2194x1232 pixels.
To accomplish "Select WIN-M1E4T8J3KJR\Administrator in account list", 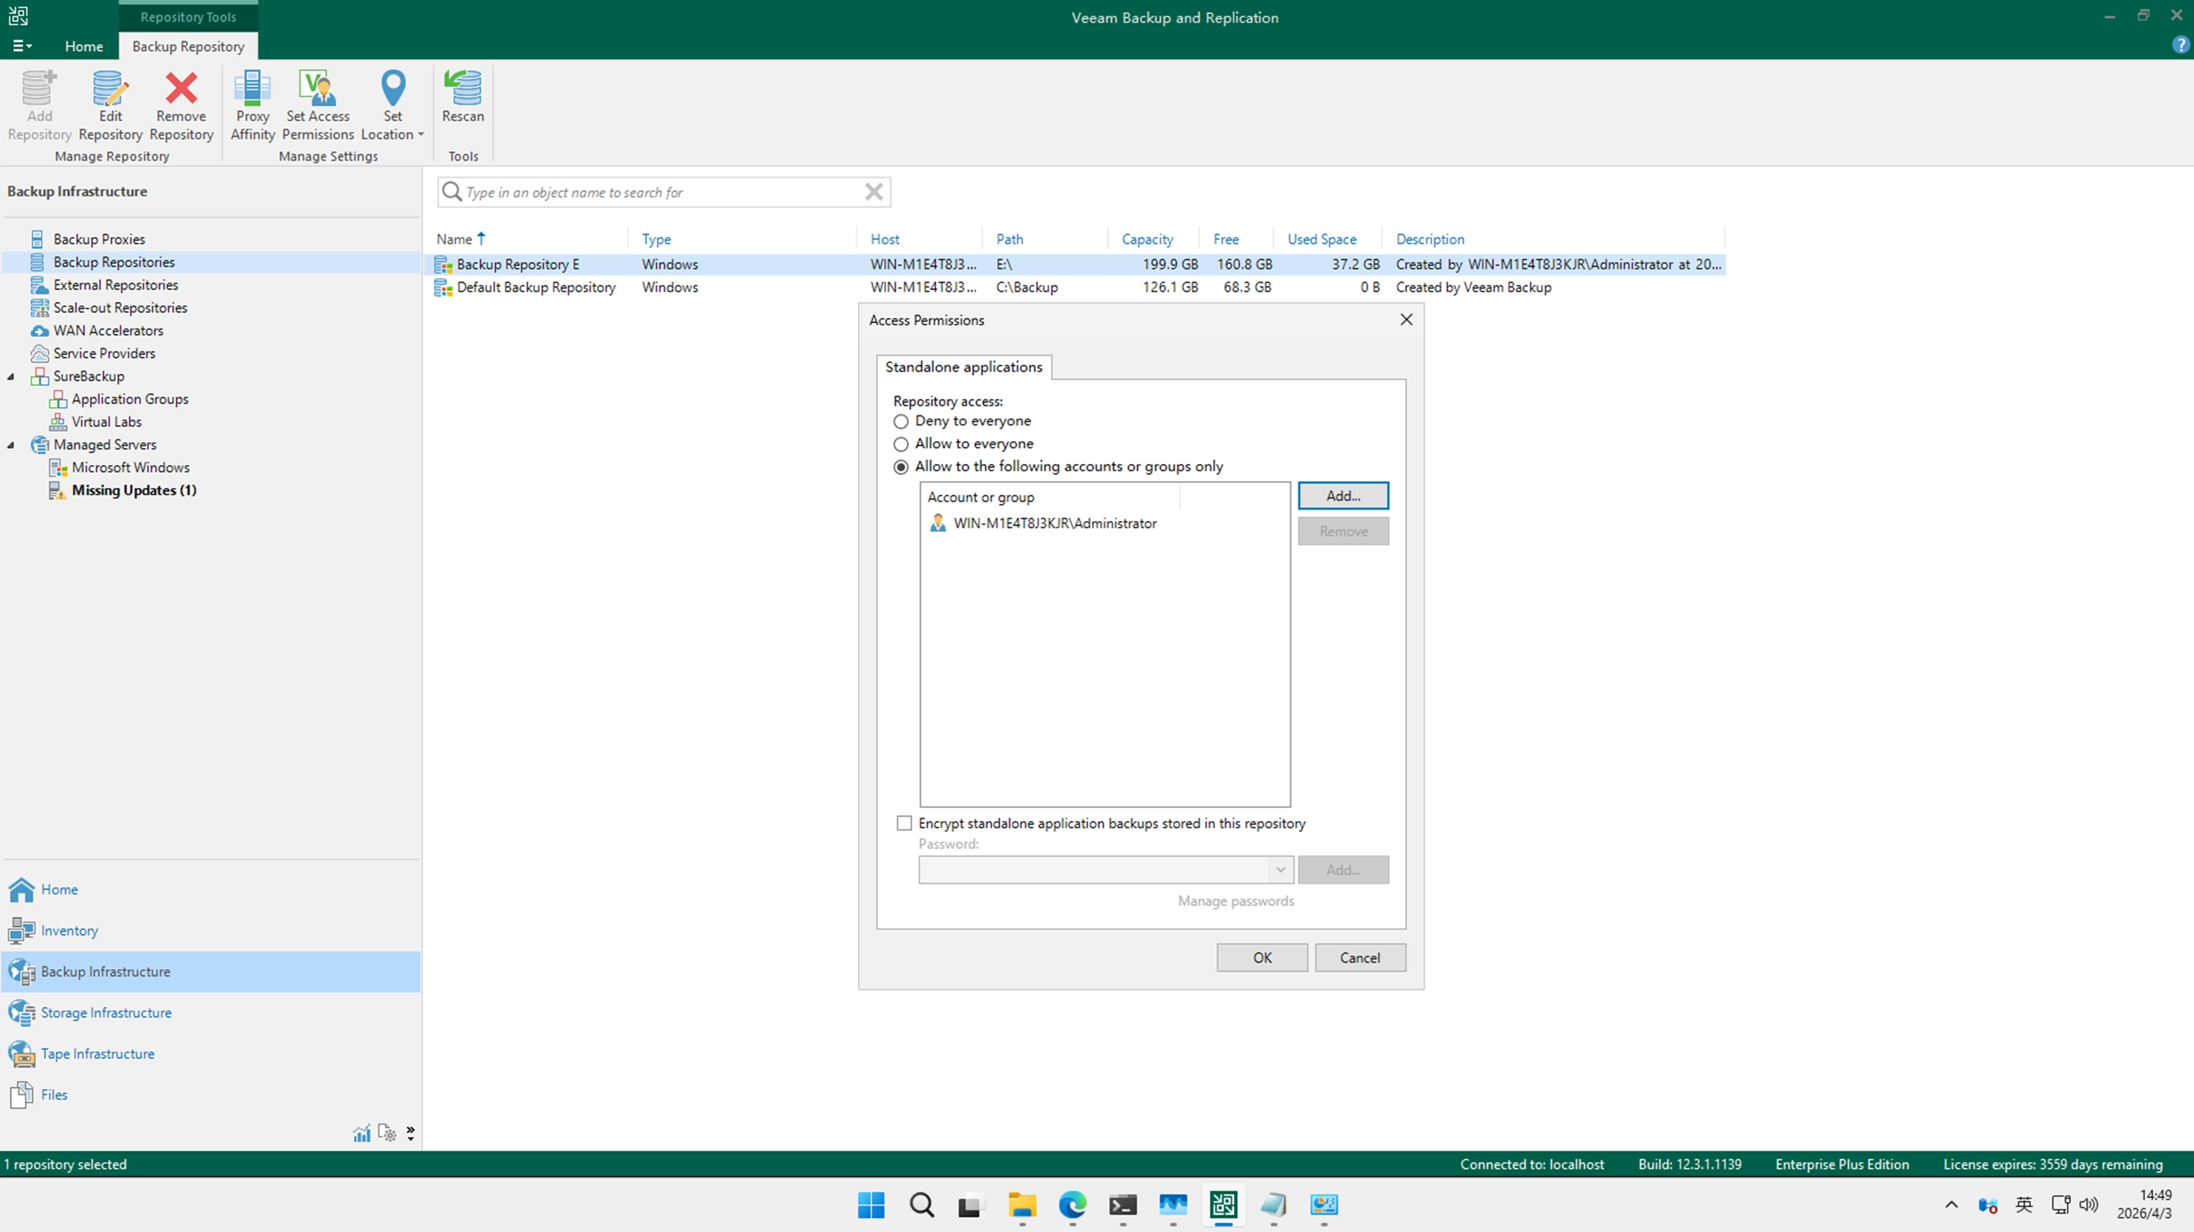I will [x=1054, y=524].
